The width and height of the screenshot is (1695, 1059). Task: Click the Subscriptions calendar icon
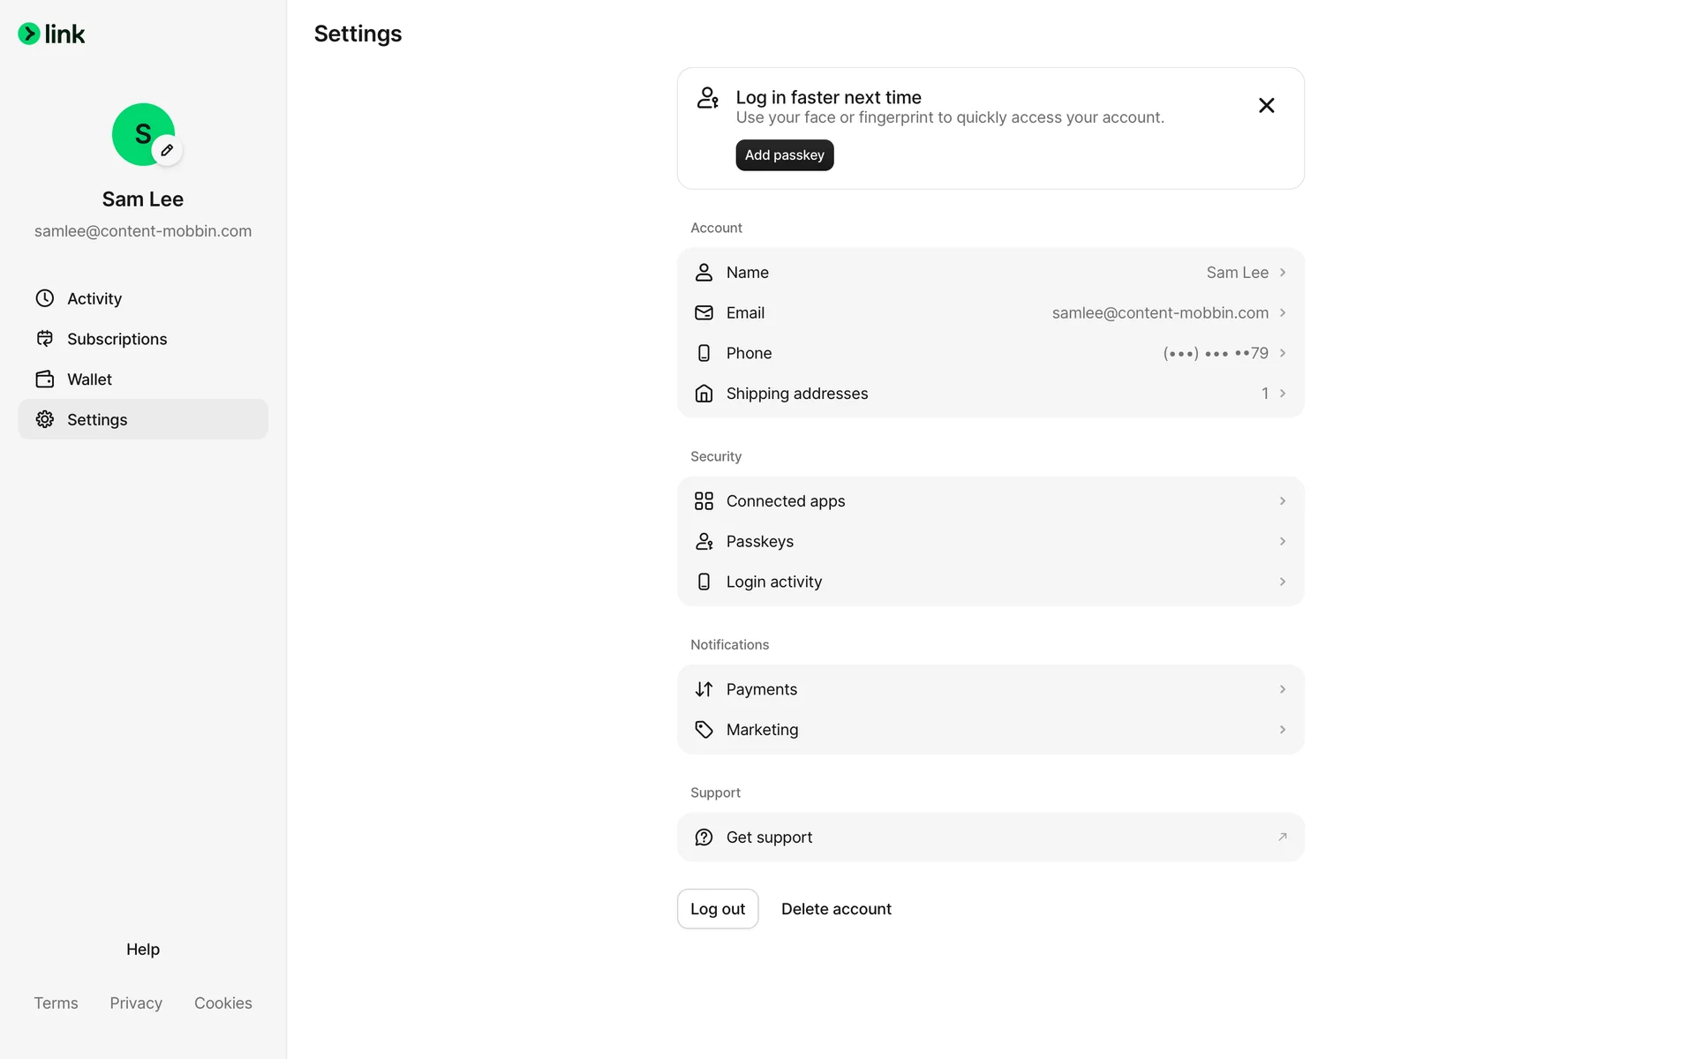pyautogui.click(x=45, y=339)
